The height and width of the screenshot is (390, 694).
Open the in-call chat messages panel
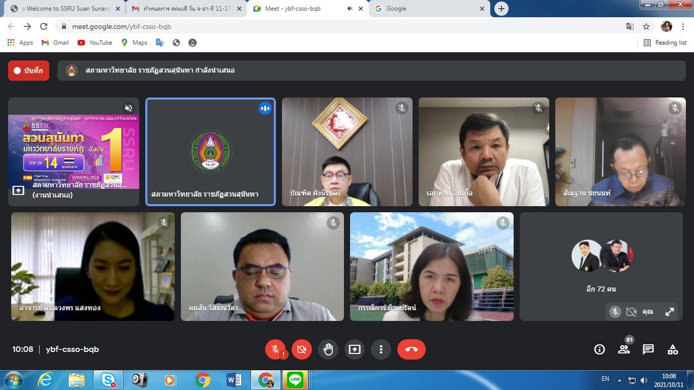(x=648, y=349)
